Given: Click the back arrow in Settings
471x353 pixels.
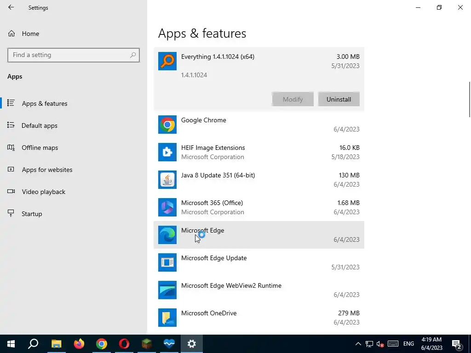Looking at the screenshot, I should coord(11,7).
